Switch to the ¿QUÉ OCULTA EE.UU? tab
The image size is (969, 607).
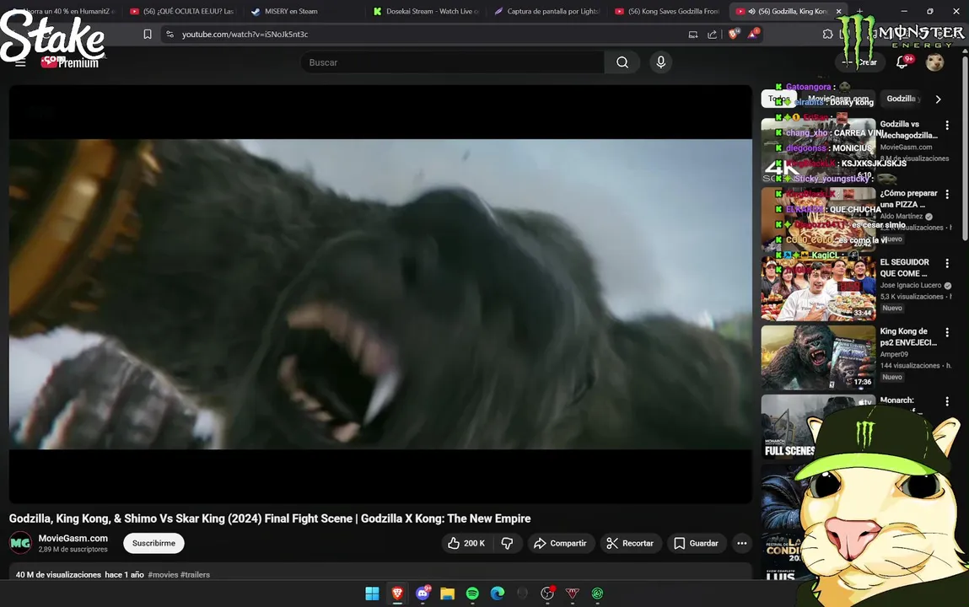182,11
